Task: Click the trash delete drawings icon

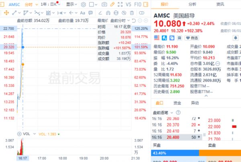Action: [131, 12]
